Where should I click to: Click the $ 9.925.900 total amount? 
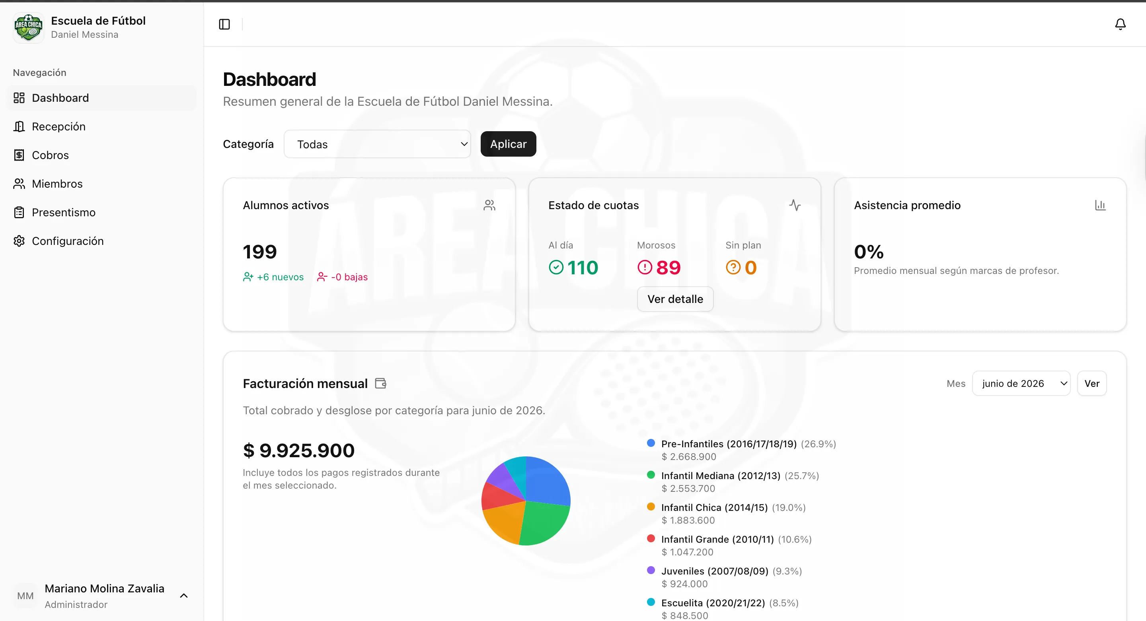(298, 450)
